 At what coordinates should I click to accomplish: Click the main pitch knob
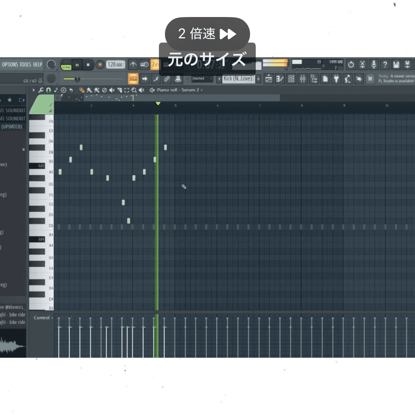point(51,78)
